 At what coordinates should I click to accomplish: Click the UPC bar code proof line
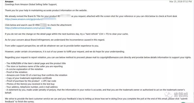pyautogui.click(x=31, y=81)
